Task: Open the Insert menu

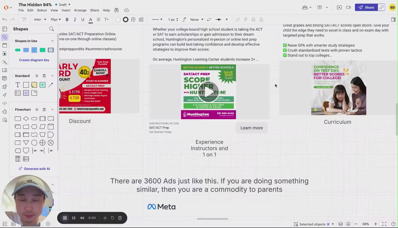Action: (66, 10)
